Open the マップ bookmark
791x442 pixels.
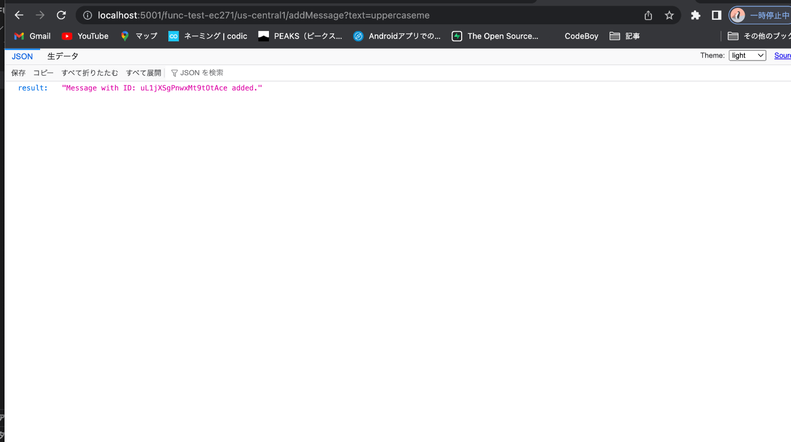[x=139, y=36]
